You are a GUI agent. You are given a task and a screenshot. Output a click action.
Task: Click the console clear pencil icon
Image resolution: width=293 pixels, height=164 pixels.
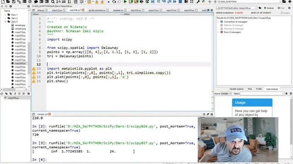(x=207, y=114)
